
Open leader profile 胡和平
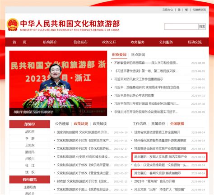(x=30, y=132)
